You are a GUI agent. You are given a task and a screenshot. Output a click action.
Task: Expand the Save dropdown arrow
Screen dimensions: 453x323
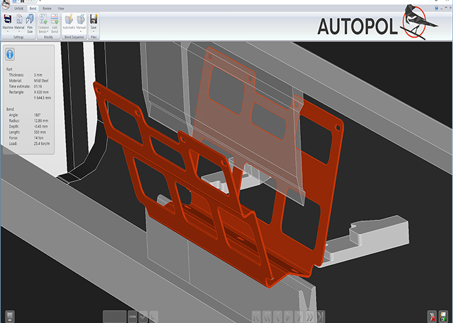94,31
